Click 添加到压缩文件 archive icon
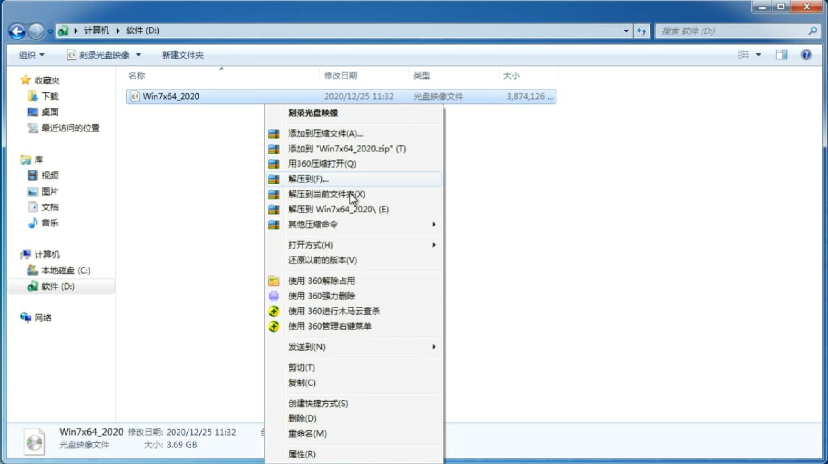 [274, 133]
